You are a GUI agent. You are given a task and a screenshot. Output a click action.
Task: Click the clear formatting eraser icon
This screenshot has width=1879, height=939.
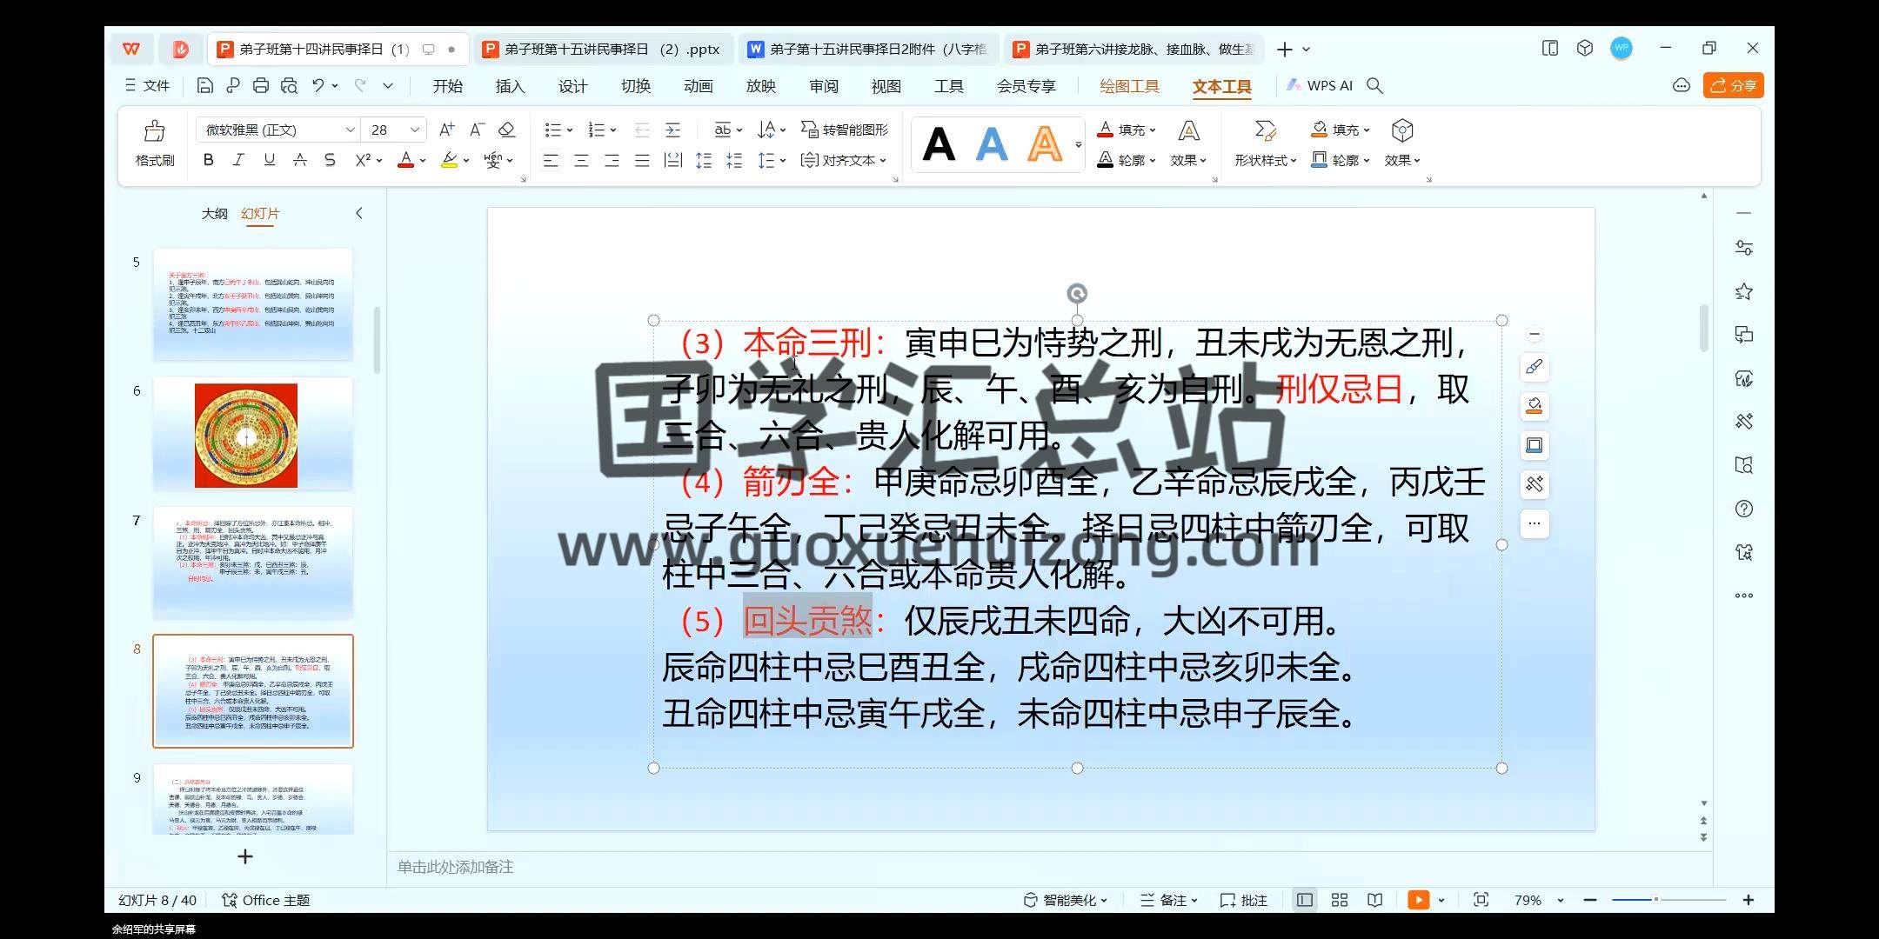click(x=507, y=130)
